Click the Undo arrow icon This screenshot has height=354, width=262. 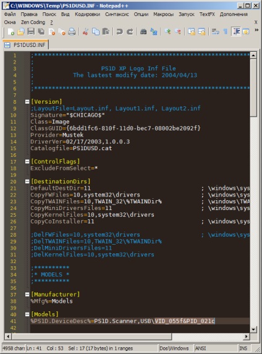(x=119, y=32)
